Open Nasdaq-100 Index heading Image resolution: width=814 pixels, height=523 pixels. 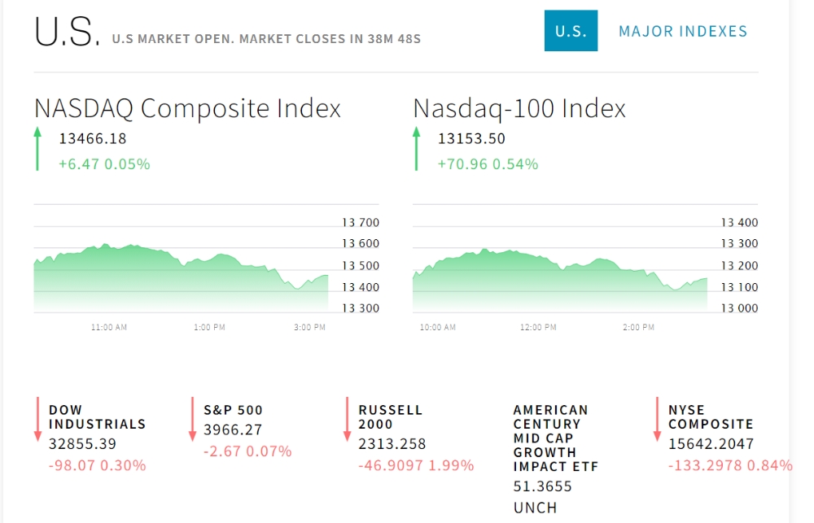coord(519,108)
